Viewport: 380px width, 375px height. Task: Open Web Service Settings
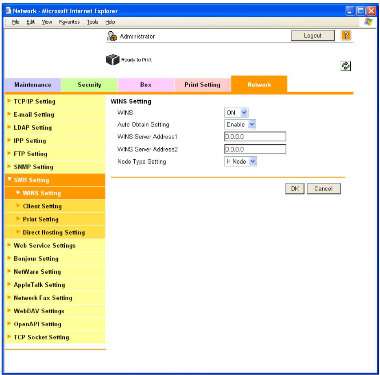(55, 245)
